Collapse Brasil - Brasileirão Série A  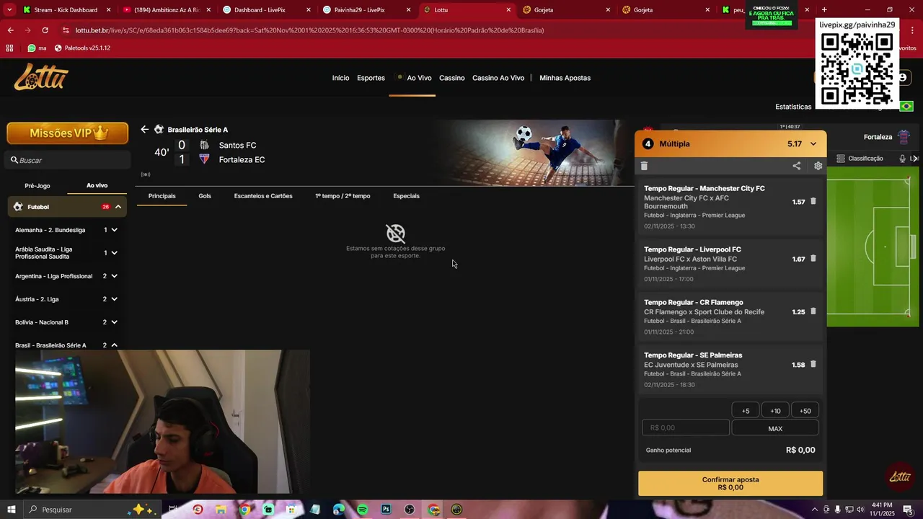tap(114, 345)
